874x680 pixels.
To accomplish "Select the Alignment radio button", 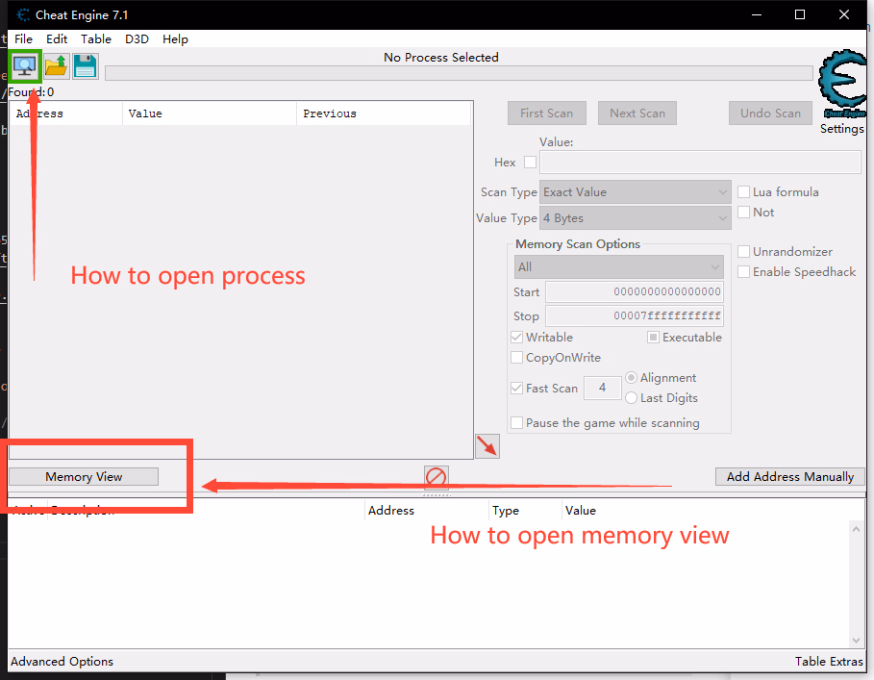I will pos(631,377).
